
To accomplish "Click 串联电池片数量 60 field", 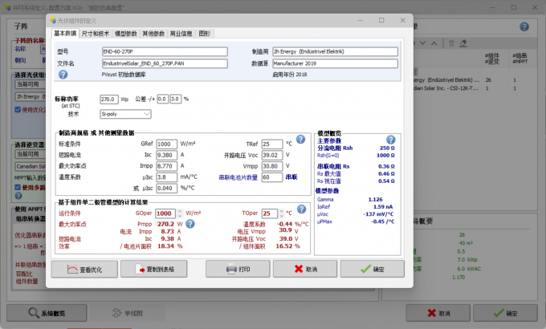I will coord(272,177).
